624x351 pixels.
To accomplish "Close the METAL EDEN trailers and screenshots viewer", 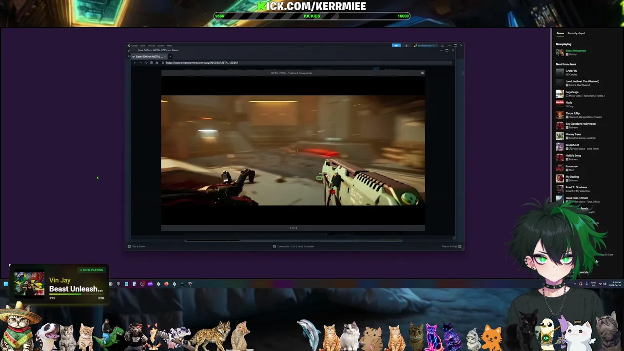I will (422, 73).
